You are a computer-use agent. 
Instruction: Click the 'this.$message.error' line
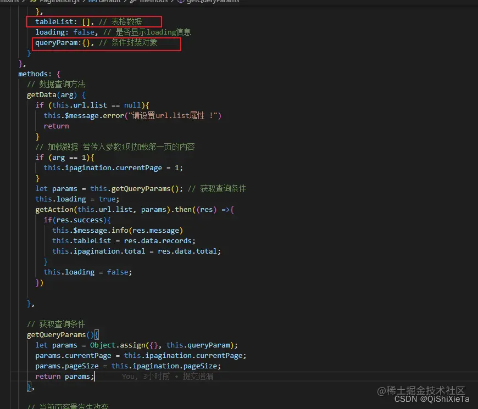click(x=132, y=116)
